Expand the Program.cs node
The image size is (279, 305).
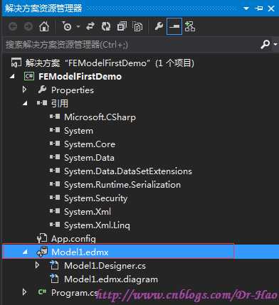[x=25, y=292]
